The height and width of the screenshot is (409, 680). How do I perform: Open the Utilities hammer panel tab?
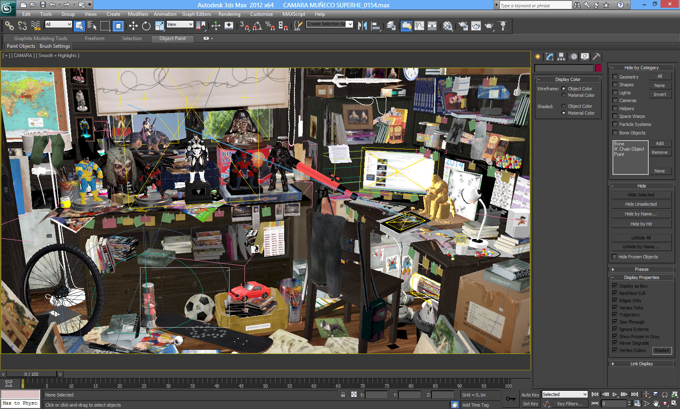[596, 57]
